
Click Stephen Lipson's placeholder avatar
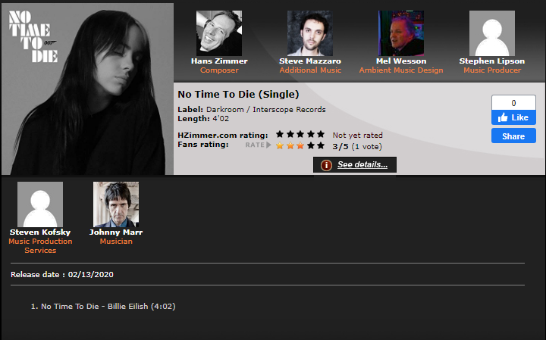tap(491, 33)
